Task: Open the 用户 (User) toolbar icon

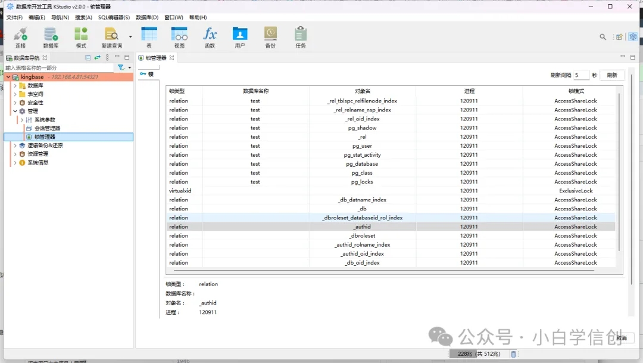Action: (x=240, y=38)
